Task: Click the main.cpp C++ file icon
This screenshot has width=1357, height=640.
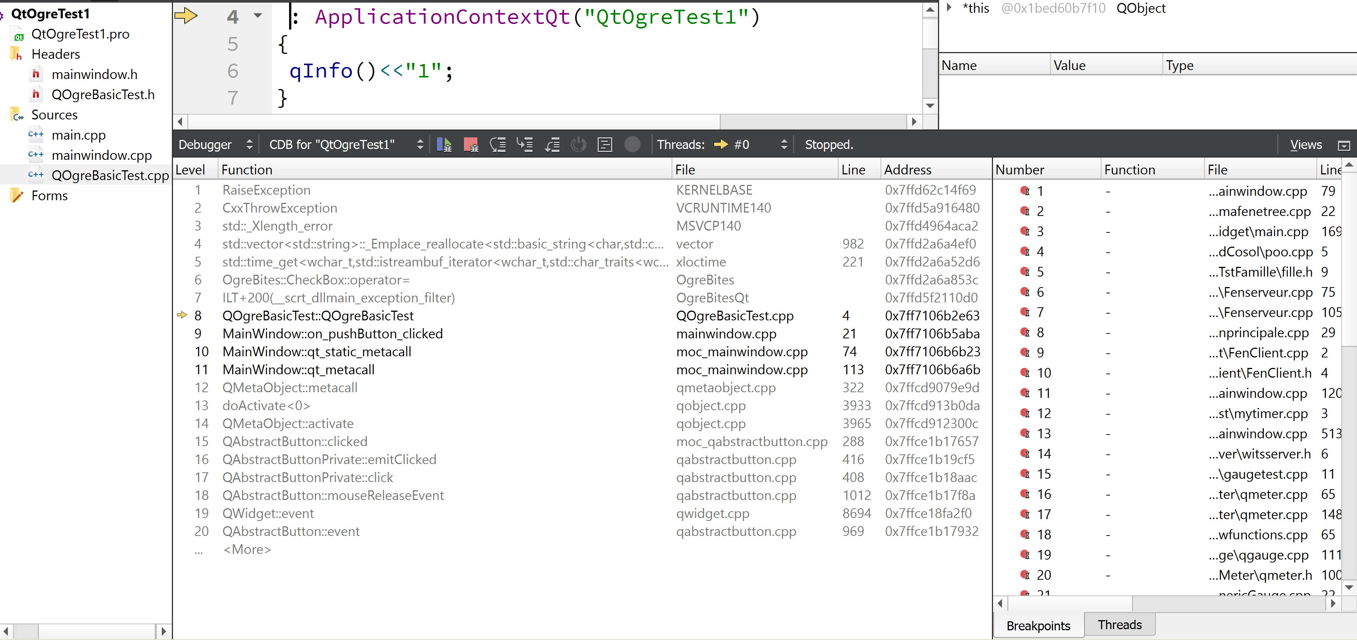Action: point(36,135)
